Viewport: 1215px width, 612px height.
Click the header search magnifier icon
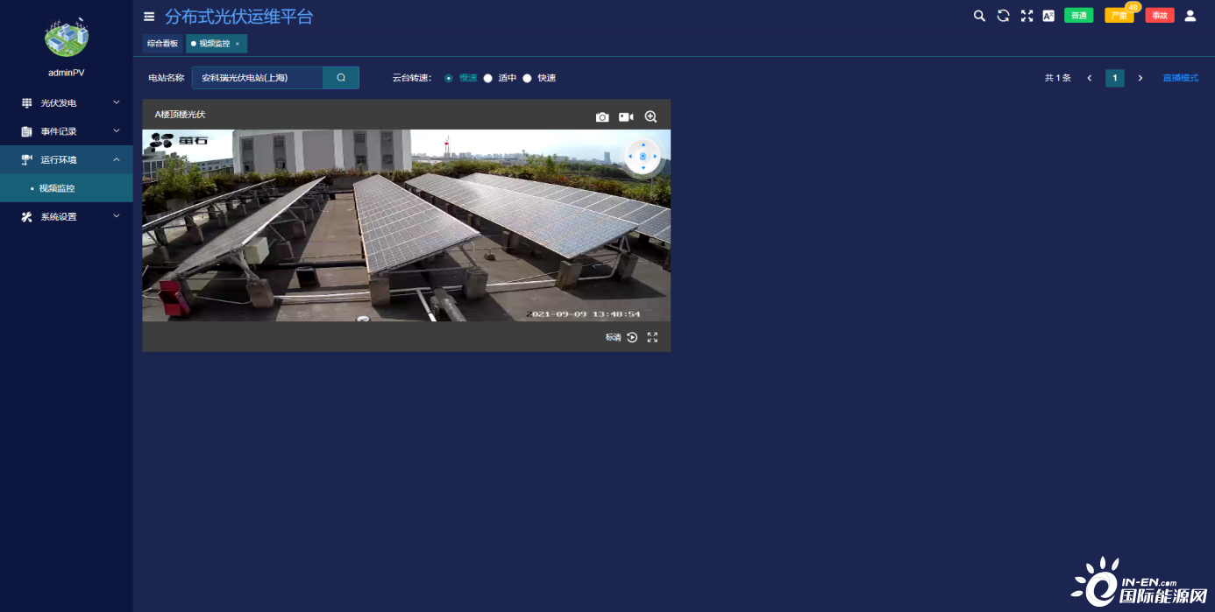(979, 16)
